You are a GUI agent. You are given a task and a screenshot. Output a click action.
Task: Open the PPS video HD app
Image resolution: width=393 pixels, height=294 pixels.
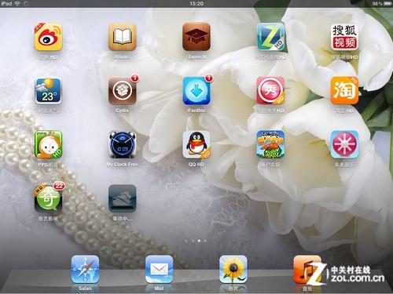(48, 144)
